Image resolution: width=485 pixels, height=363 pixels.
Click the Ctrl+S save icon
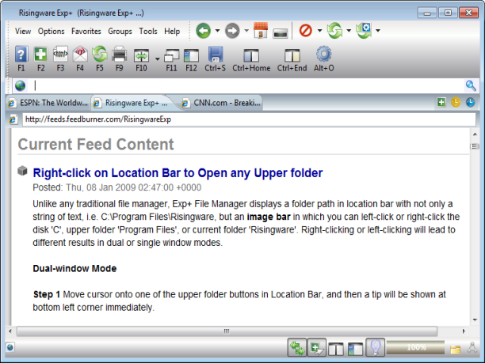[x=216, y=55]
